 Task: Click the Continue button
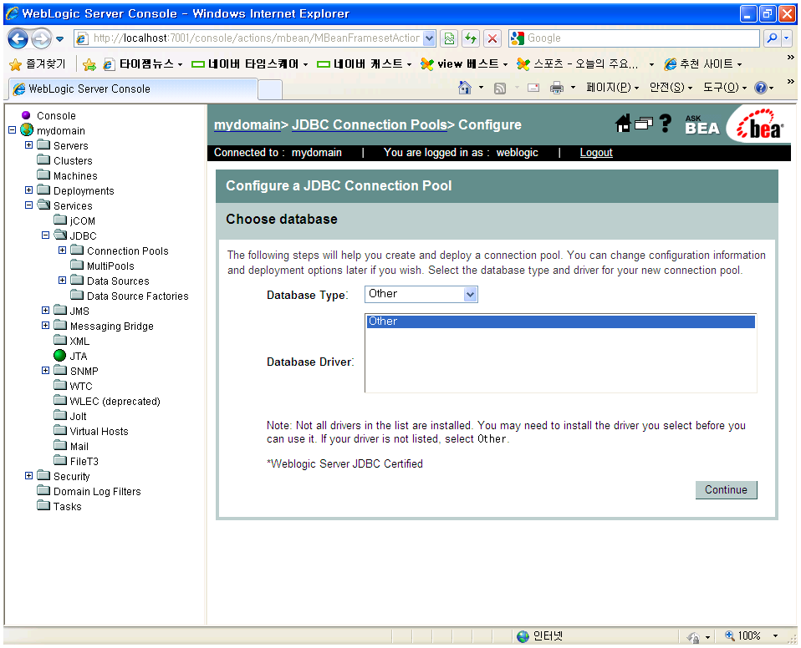(726, 490)
